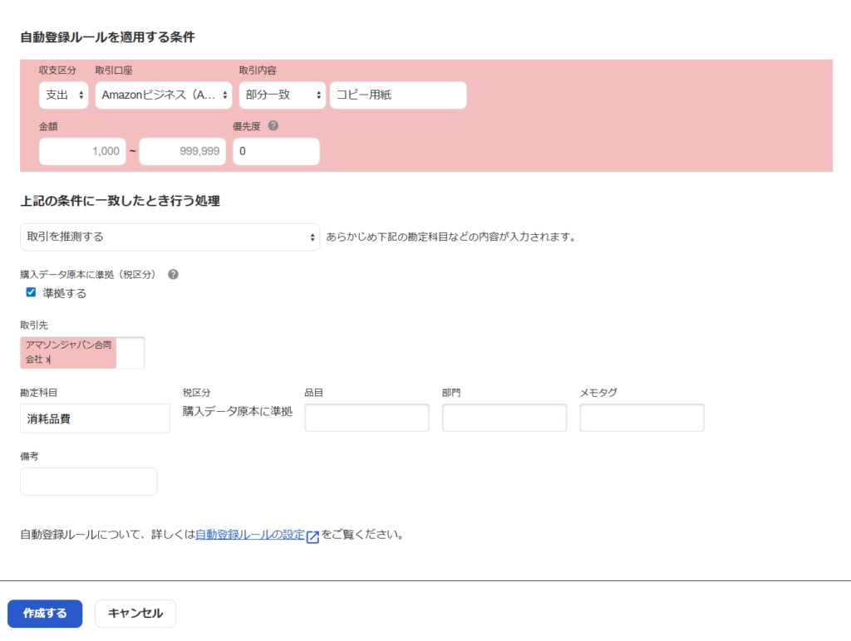851x641 pixels.
Task: Open the 自動登録ルールの設定 help link
Action: pyautogui.click(x=250, y=535)
